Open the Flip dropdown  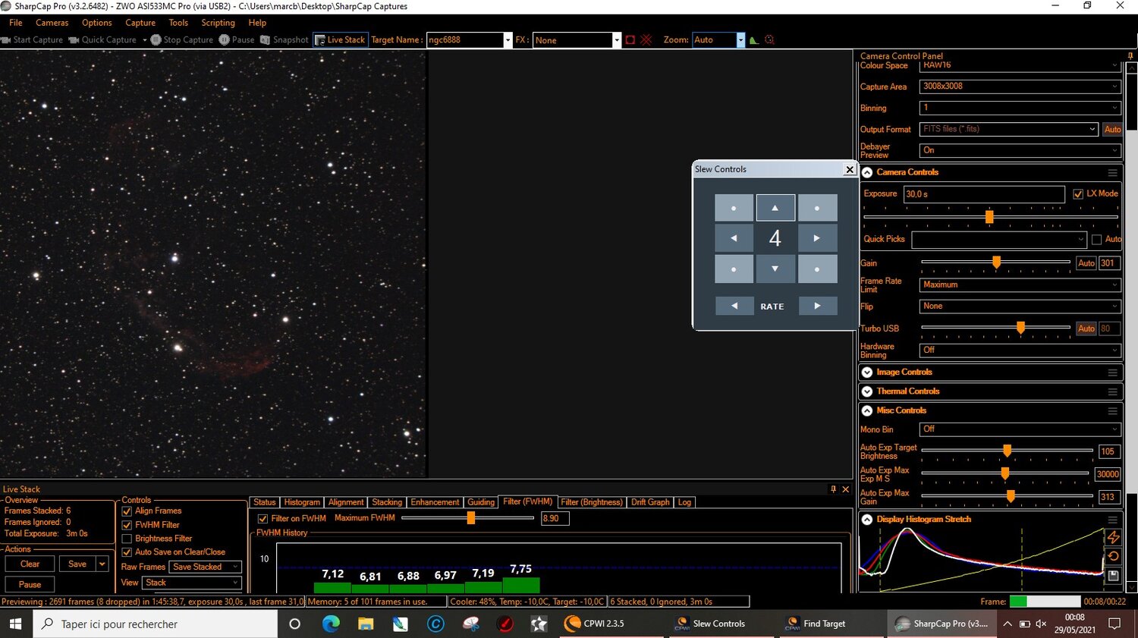pyautogui.click(x=1020, y=306)
